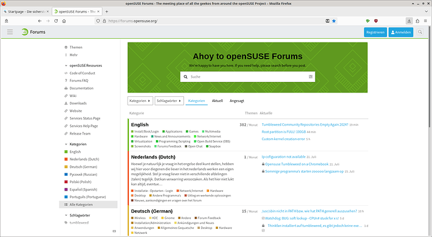
Task: Bookmark star icon in address bar
Action: pyautogui.click(x=334, y=21)
